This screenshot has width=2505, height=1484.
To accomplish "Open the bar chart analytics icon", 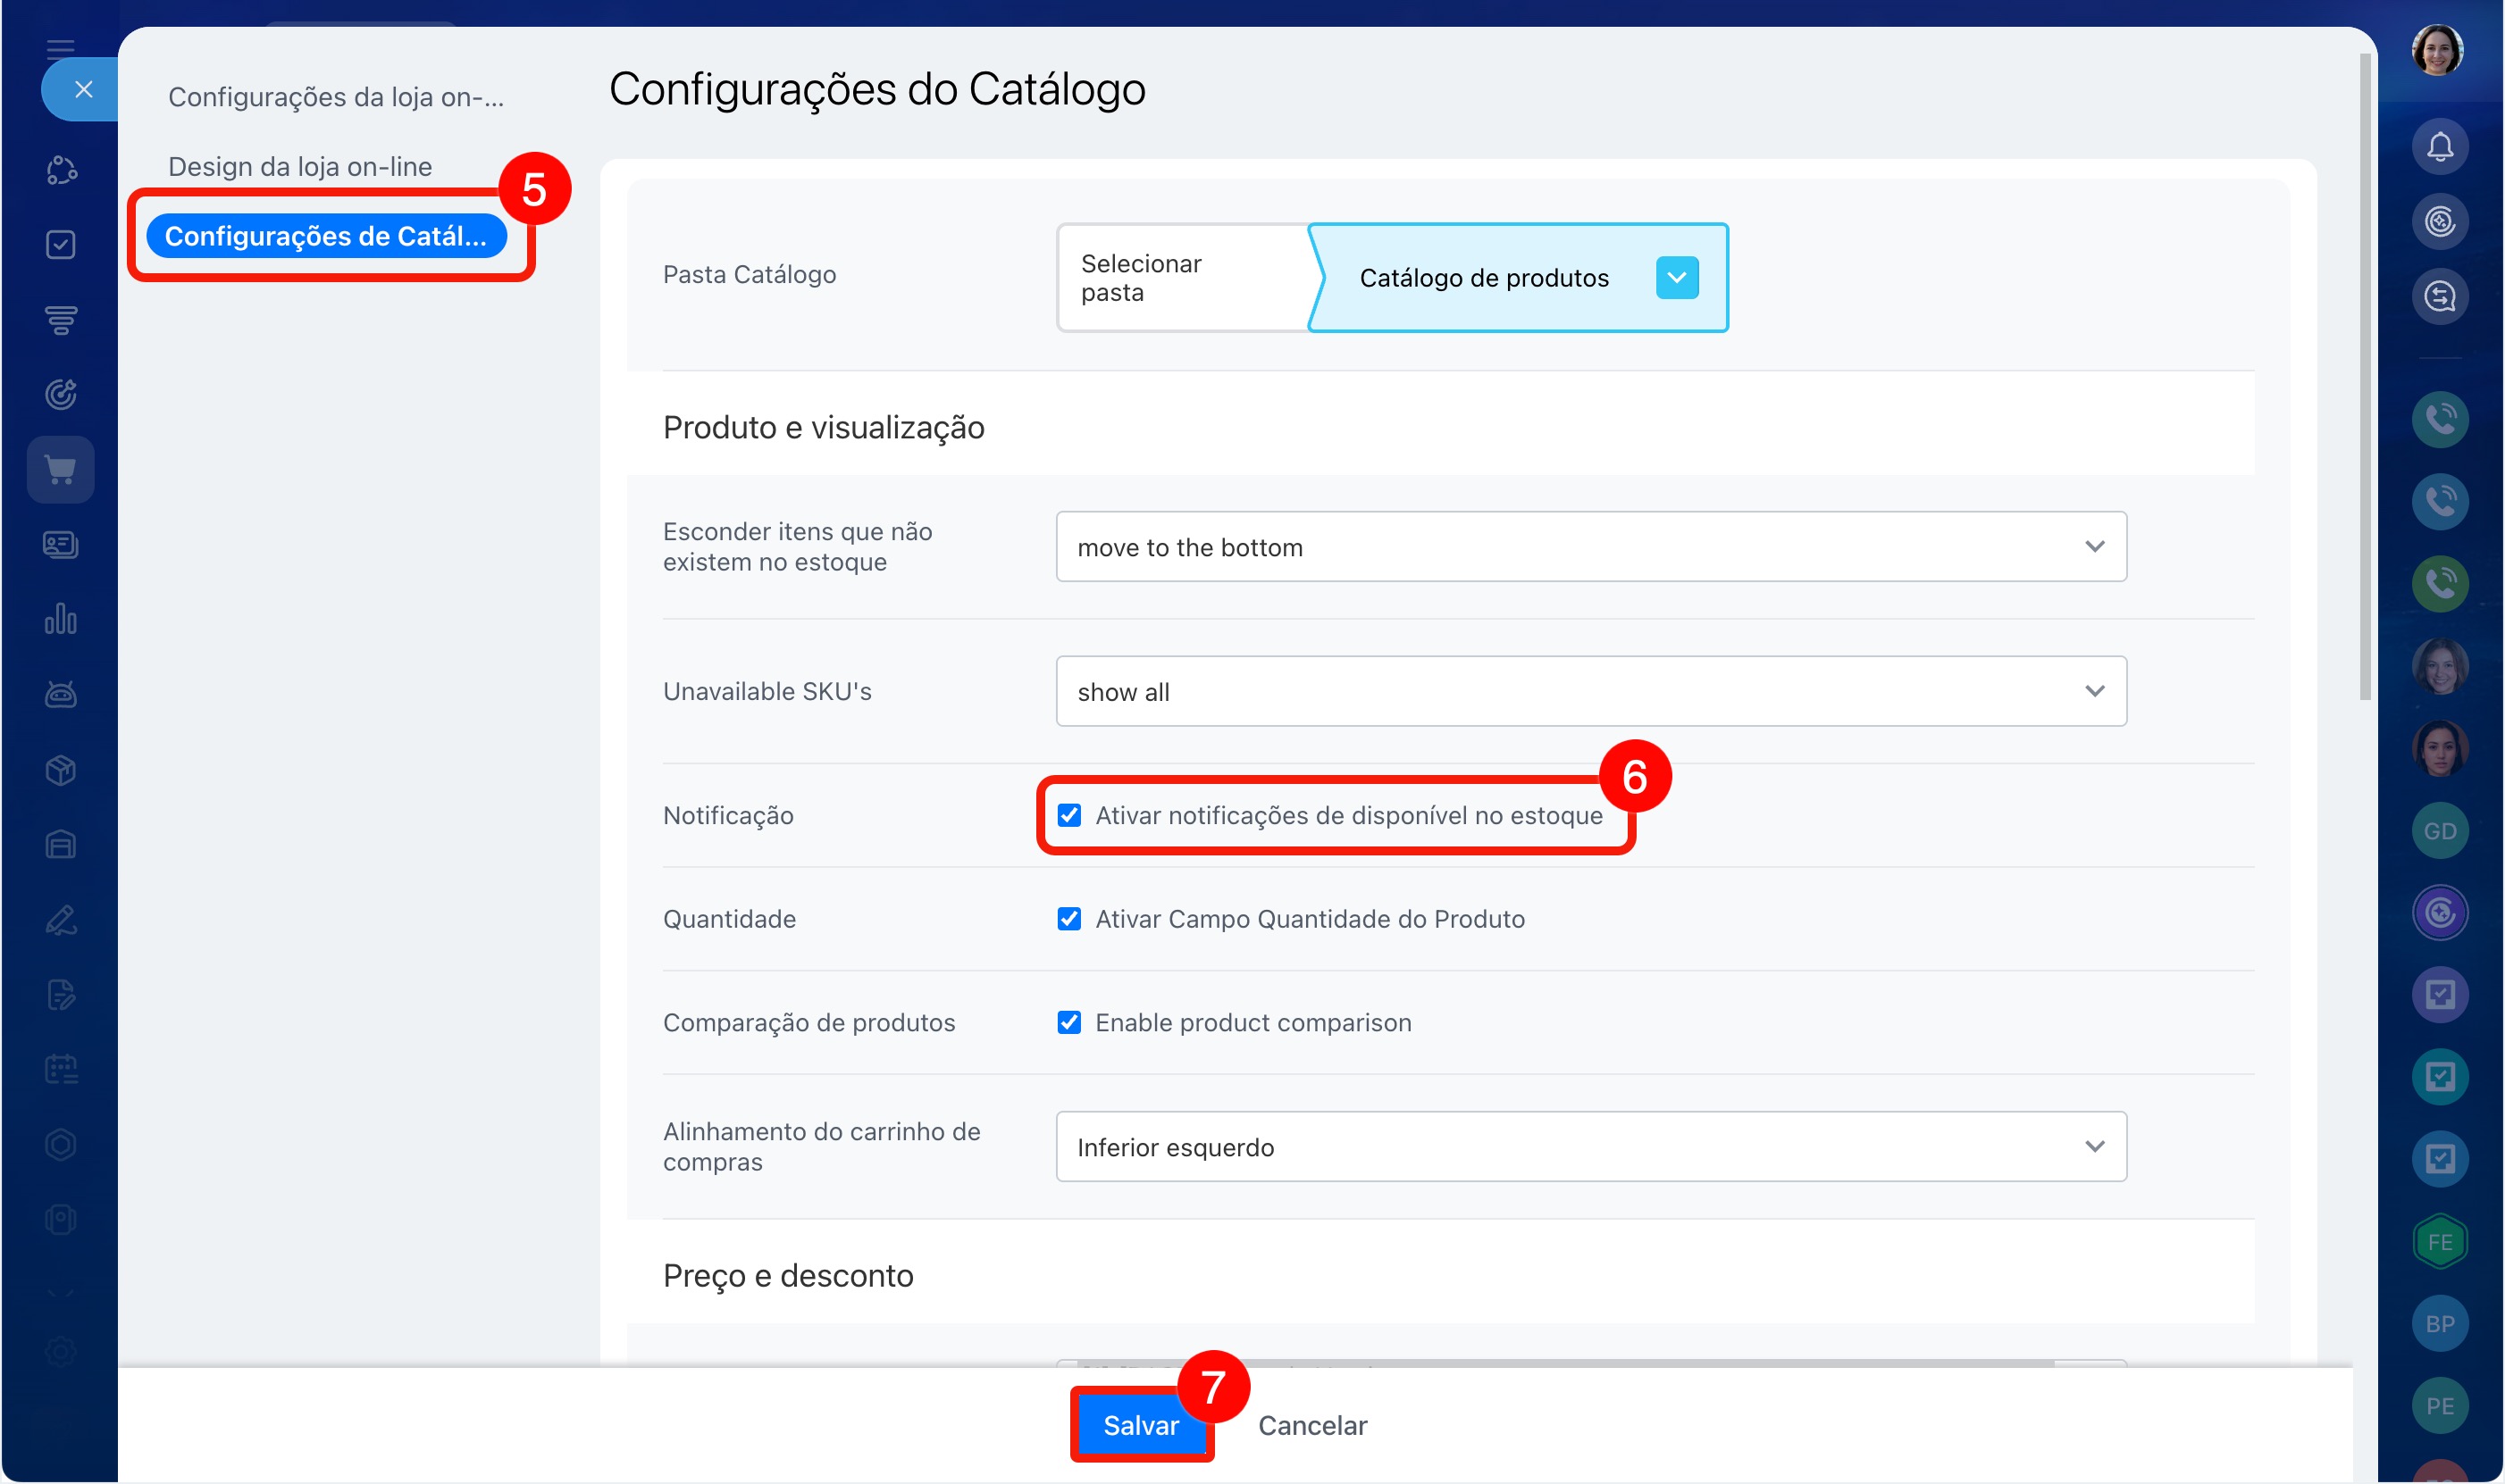I will click(x=61, y=619).
